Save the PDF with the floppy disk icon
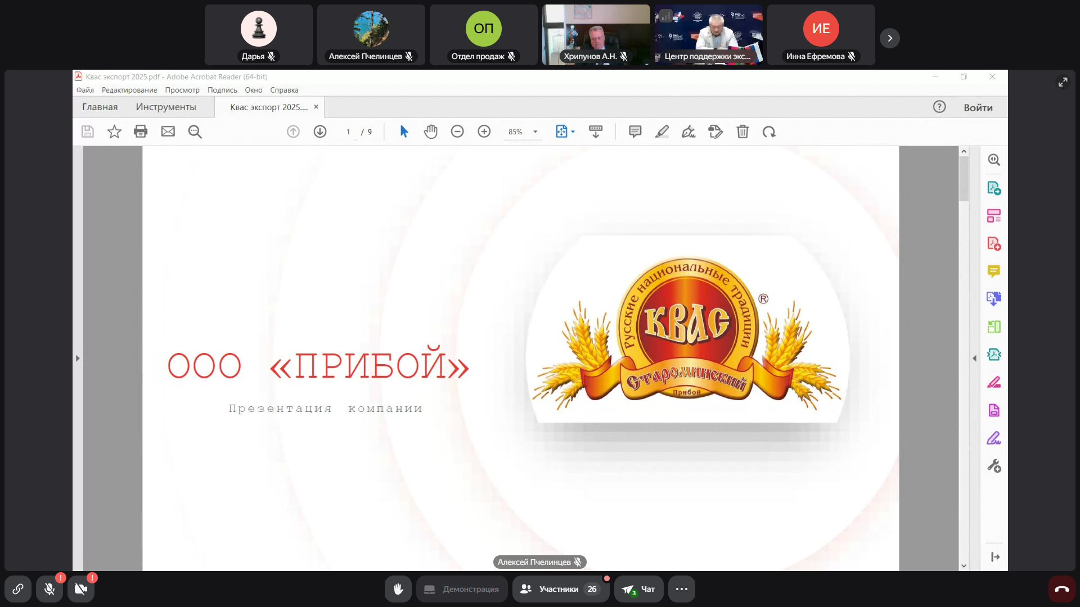Viewport: 1080px width, 607px height. (x=87, y=132)
